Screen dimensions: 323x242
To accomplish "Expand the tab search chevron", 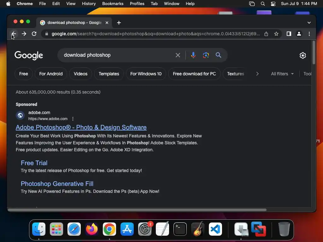I will [x=309, y=23].
